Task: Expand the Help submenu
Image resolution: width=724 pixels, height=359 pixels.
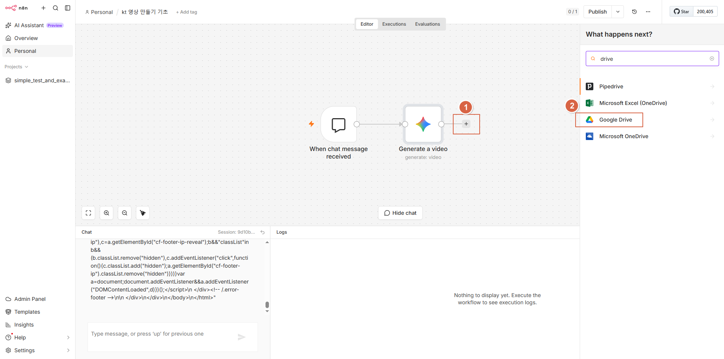Action: pos(68,337)
